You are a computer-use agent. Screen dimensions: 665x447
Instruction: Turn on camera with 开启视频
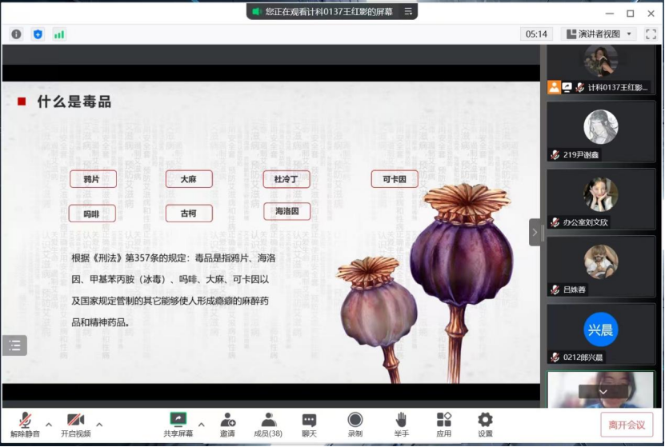75,424
